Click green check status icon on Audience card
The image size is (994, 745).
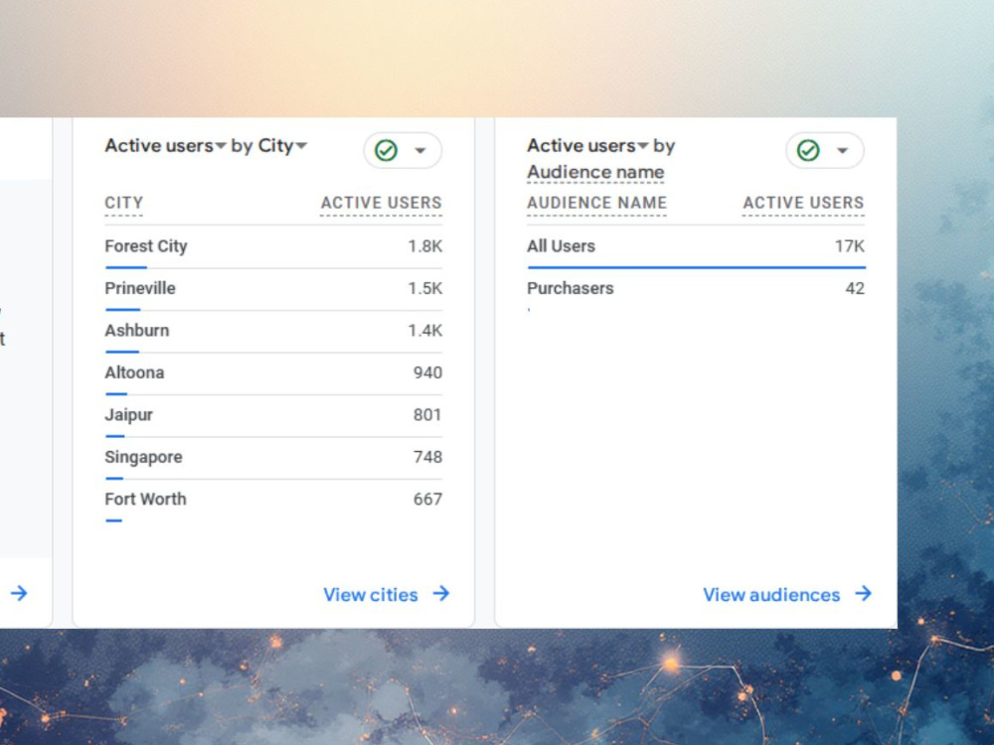pyautogui.click(x=808, y=151)
